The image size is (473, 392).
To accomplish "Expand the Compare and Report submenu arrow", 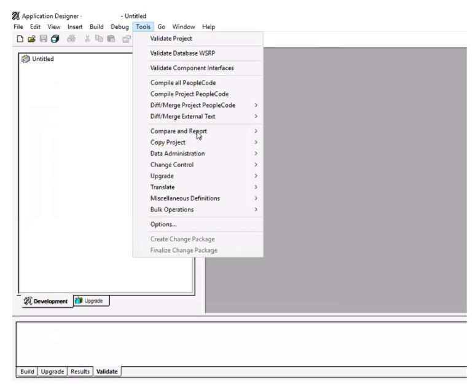I will pyautogui.click(x=256, y=131).
